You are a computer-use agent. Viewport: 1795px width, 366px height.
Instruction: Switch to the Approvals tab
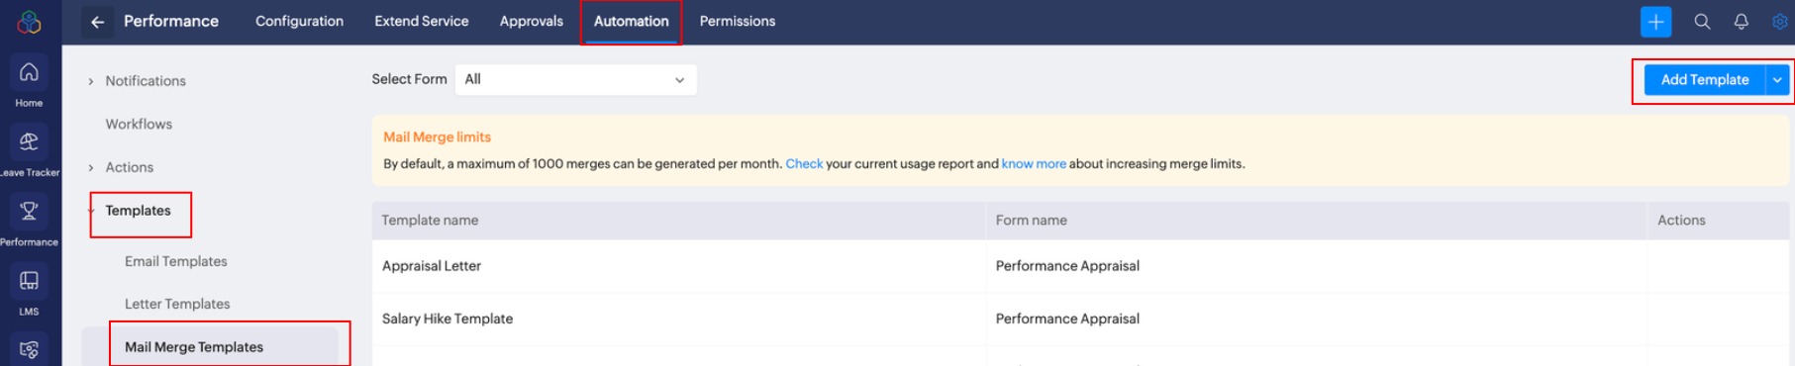531,21
